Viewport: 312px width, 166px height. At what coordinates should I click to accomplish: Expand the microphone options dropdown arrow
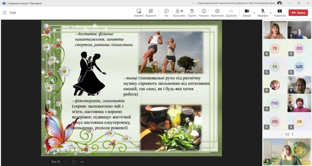tap(270, 13)
